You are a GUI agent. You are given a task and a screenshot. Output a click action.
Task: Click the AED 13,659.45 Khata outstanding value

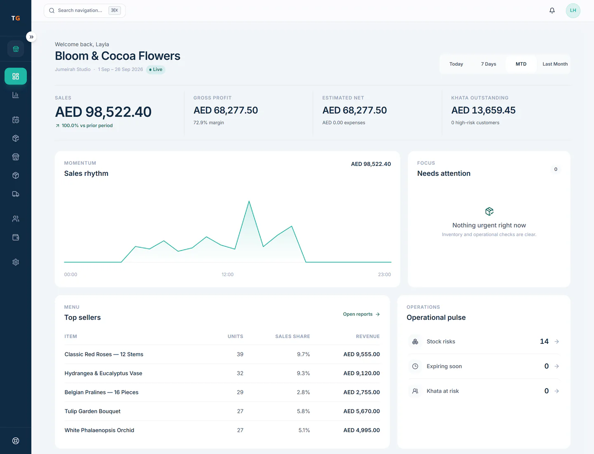(x=483, y=110)
